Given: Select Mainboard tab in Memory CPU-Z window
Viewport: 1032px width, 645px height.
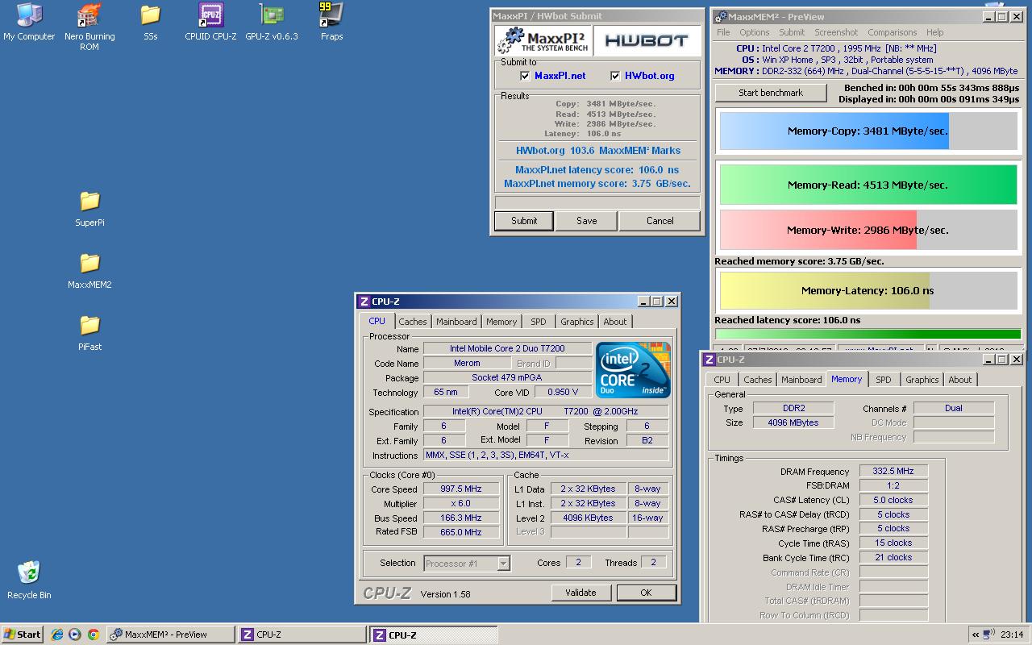Looking at the screenshot, I should [801, 380].
